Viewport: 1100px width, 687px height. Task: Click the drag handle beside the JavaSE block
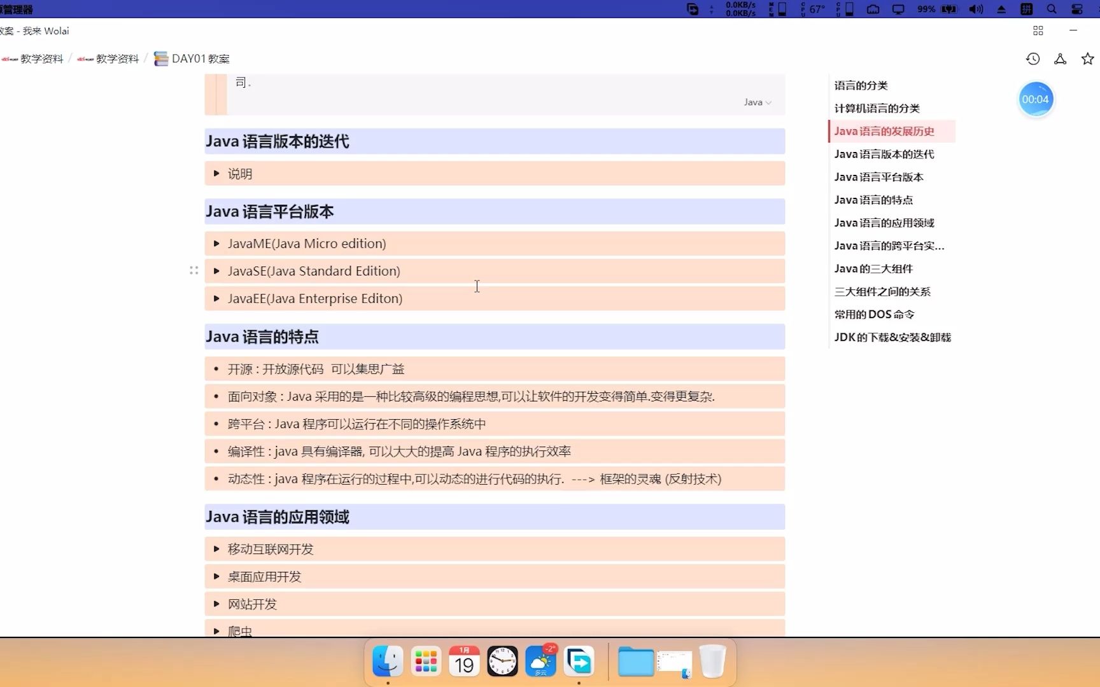click(x=194, y=270)
